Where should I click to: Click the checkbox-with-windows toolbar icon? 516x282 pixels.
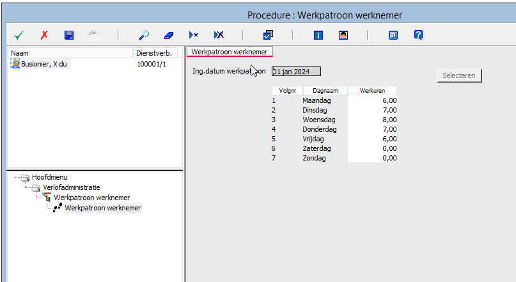[x=268, y=35]
